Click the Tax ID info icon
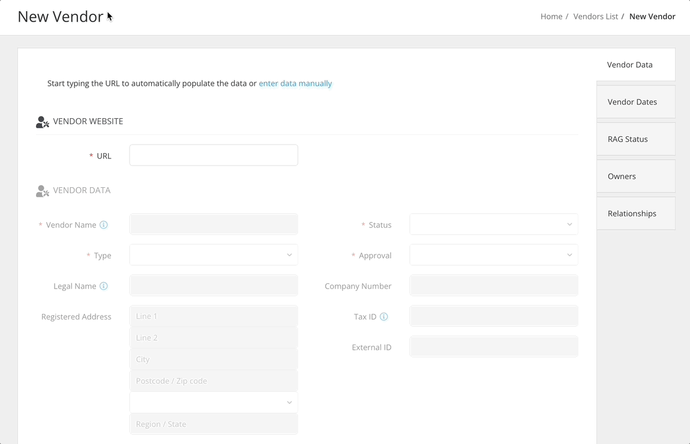Viewport: 690px width, 444px height. (384, 316)
